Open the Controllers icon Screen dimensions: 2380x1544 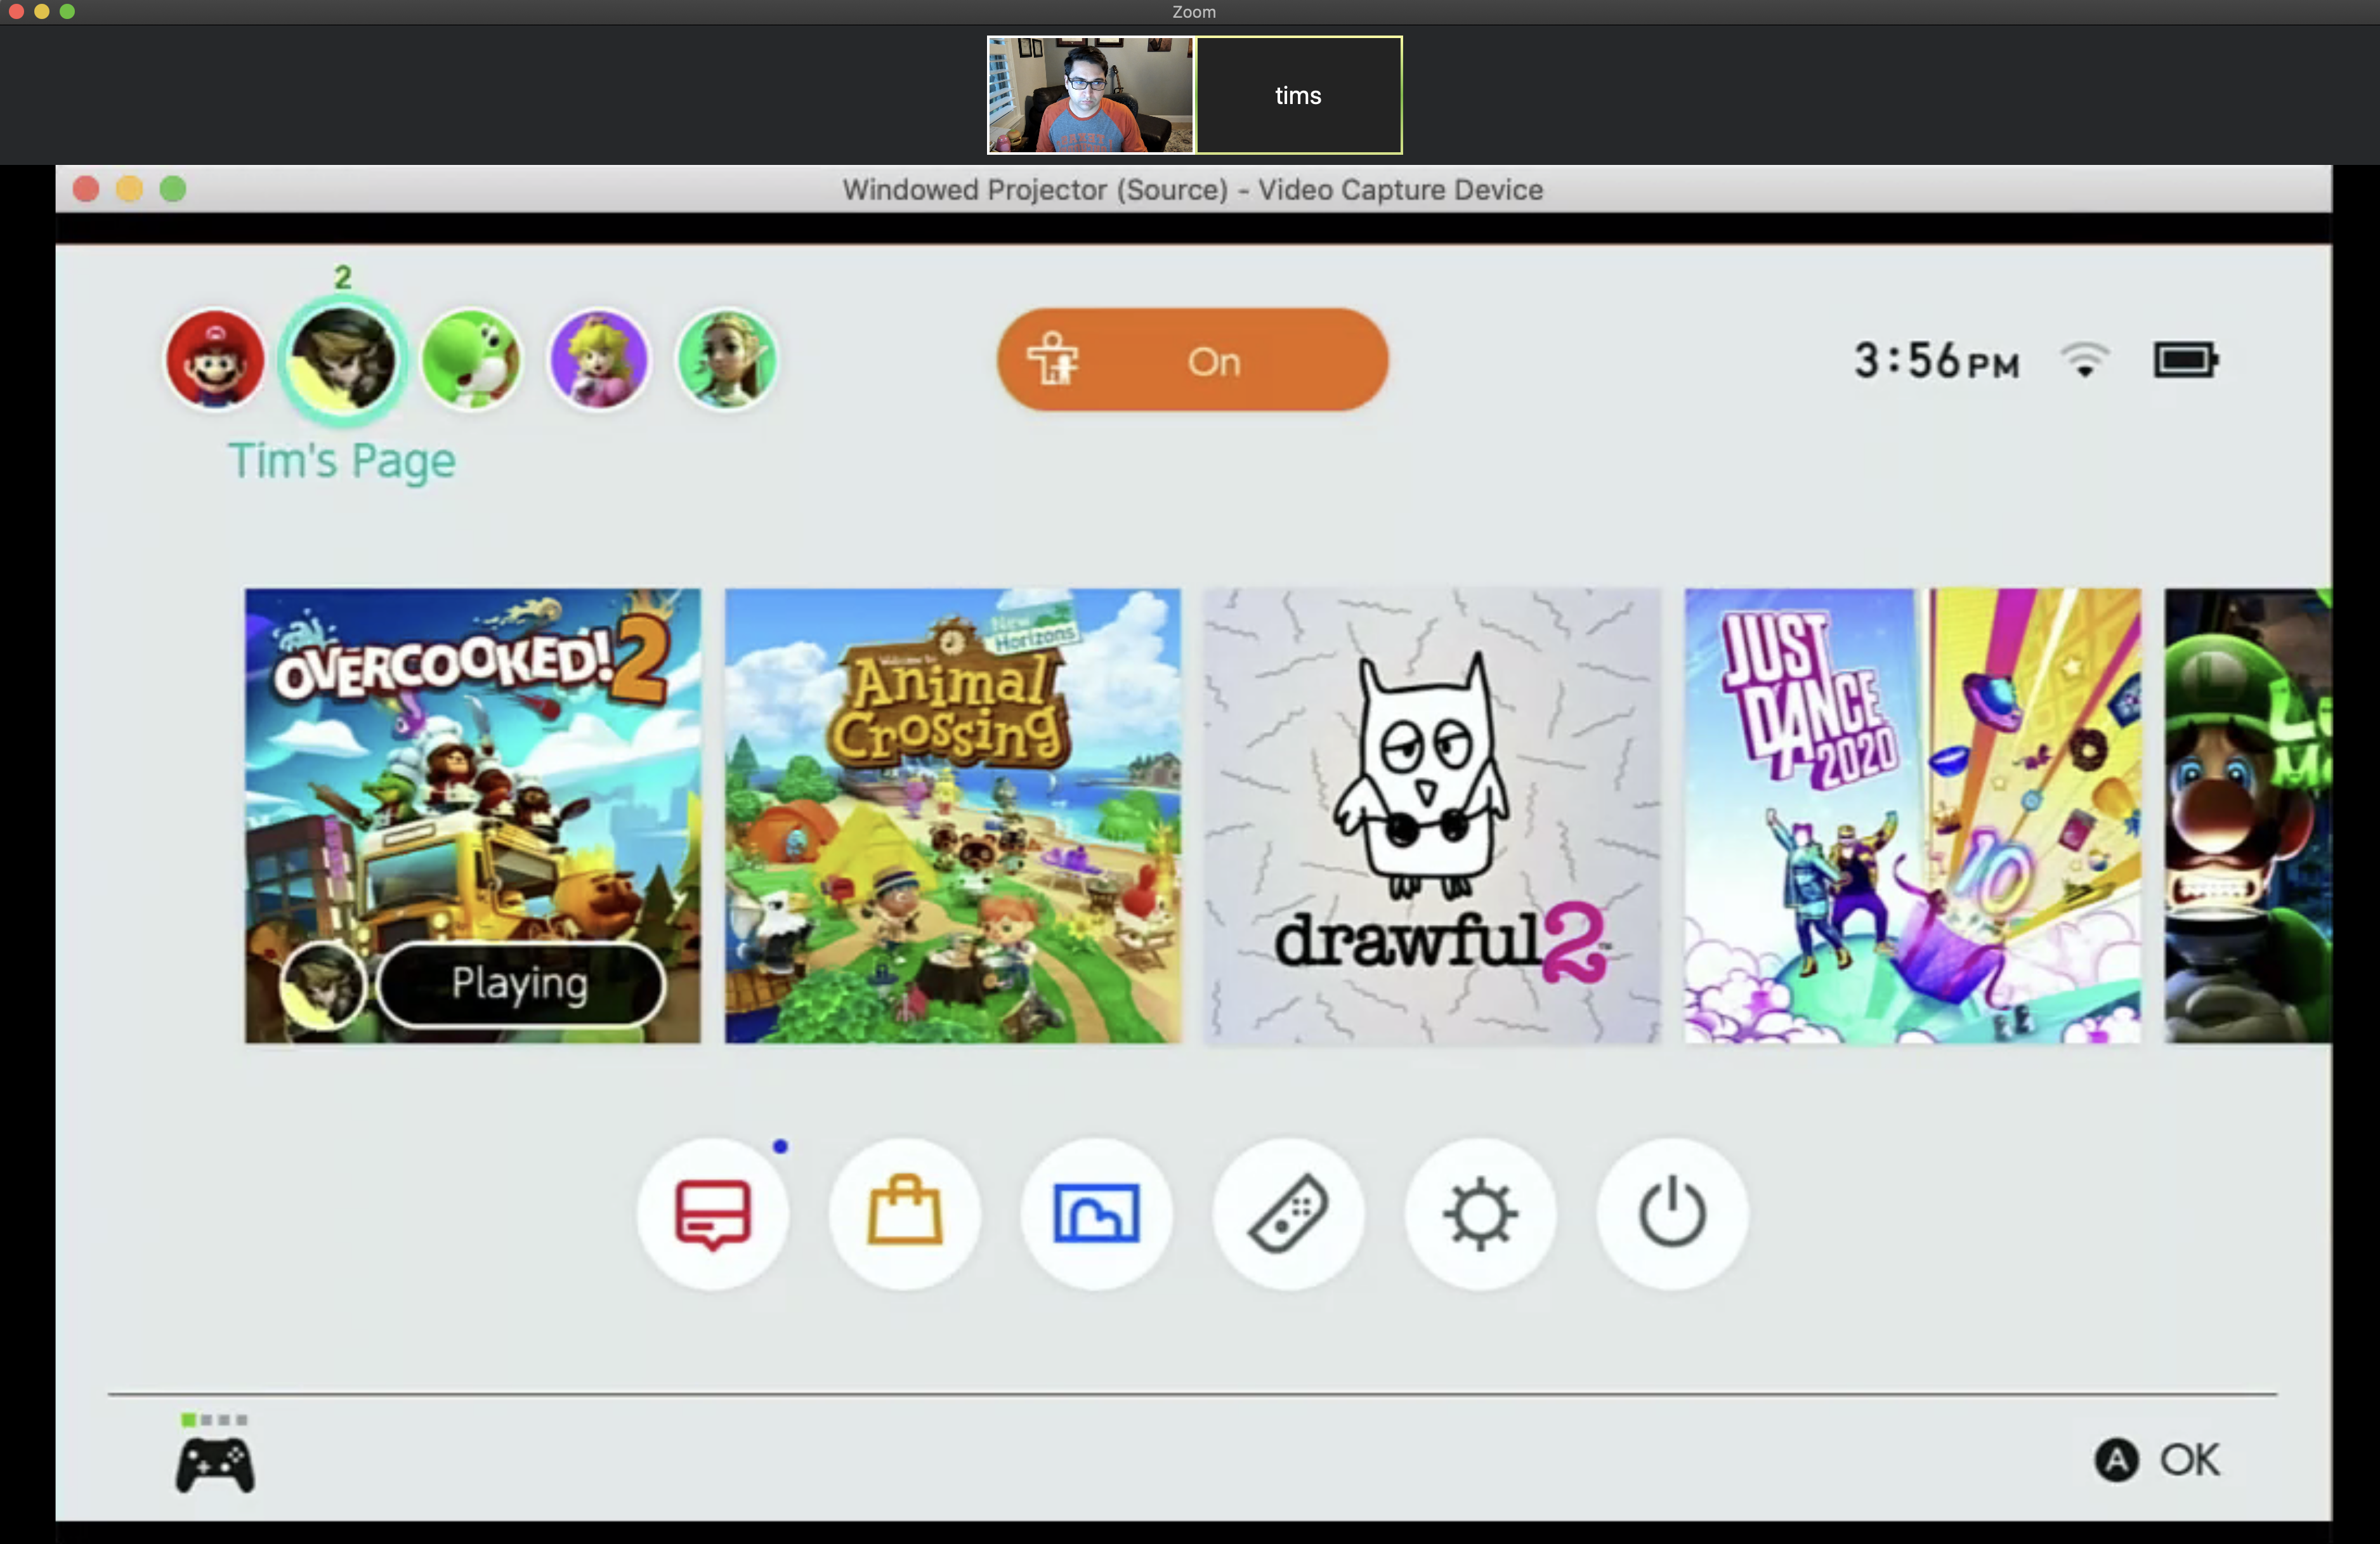point(1289,1214)
